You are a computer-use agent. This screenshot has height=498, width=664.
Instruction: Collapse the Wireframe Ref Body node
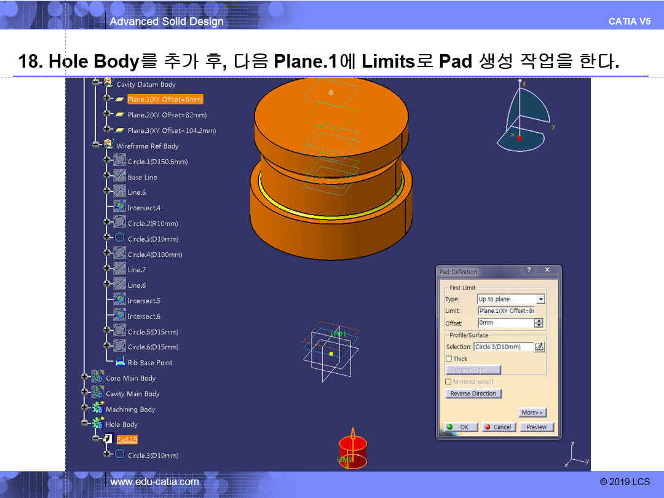point(96,146)
